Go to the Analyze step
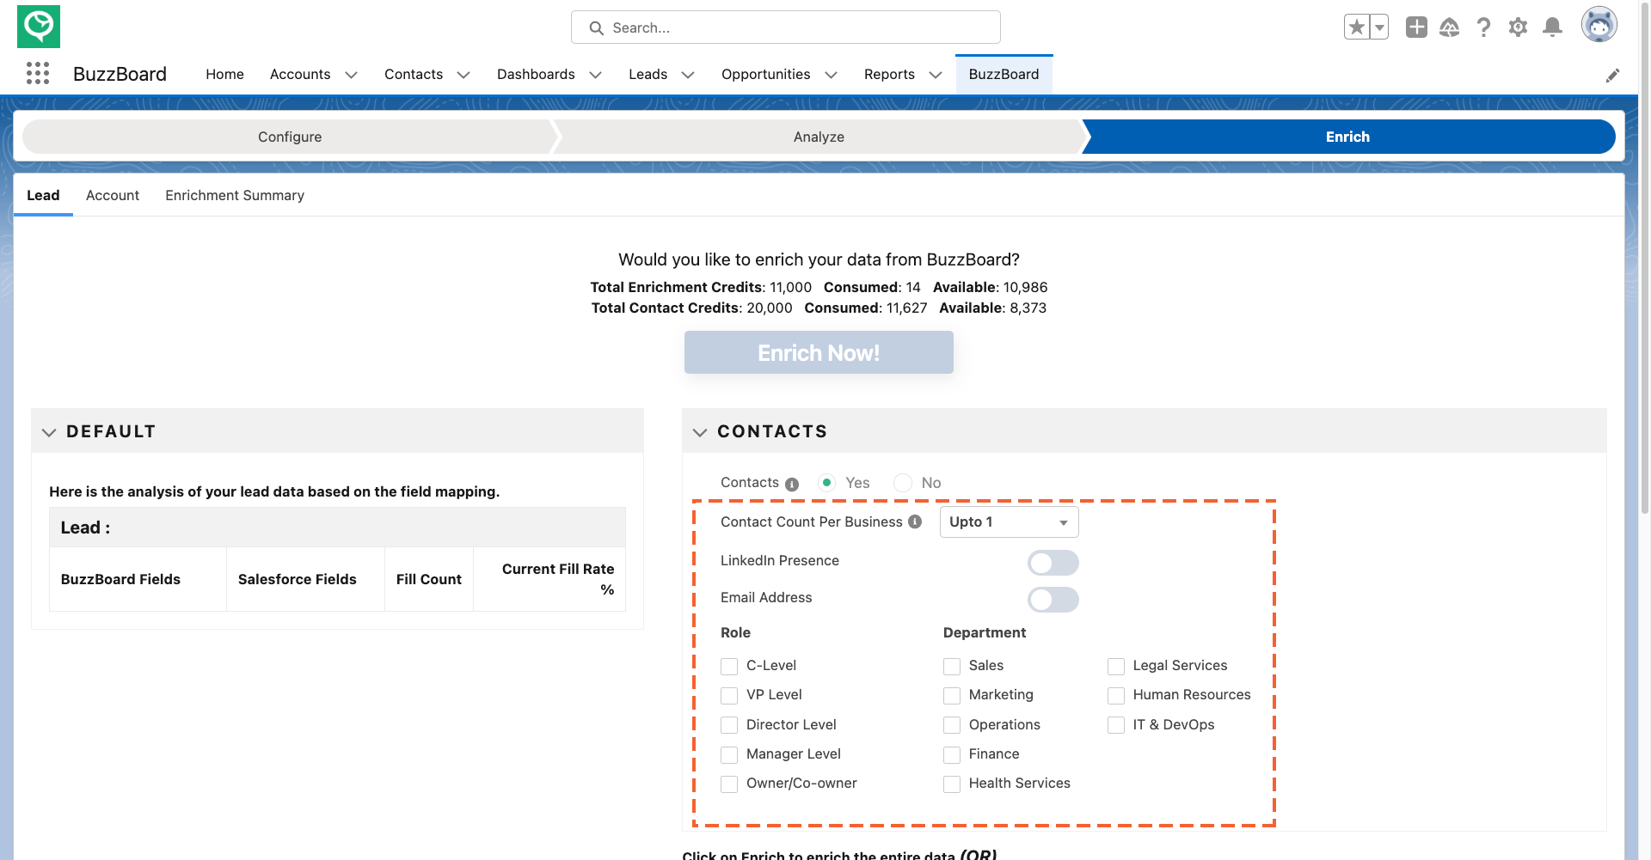 click(819, 137)
